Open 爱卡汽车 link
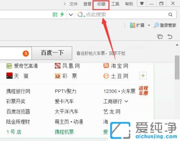The height and width of the screenshot is (141, 180). click(64, 101)
